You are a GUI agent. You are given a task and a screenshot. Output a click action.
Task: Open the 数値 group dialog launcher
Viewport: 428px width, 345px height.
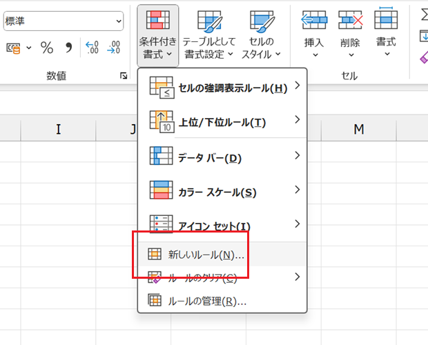pos(124,76)
